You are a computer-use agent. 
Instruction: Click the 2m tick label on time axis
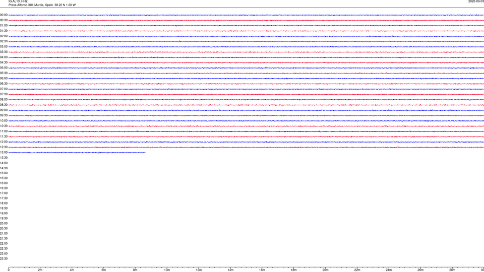[x=40, y=270]
